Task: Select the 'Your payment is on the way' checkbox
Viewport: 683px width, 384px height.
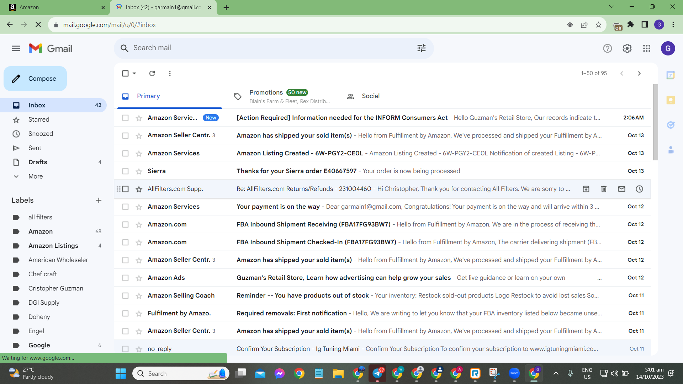Action: (125, 207)
